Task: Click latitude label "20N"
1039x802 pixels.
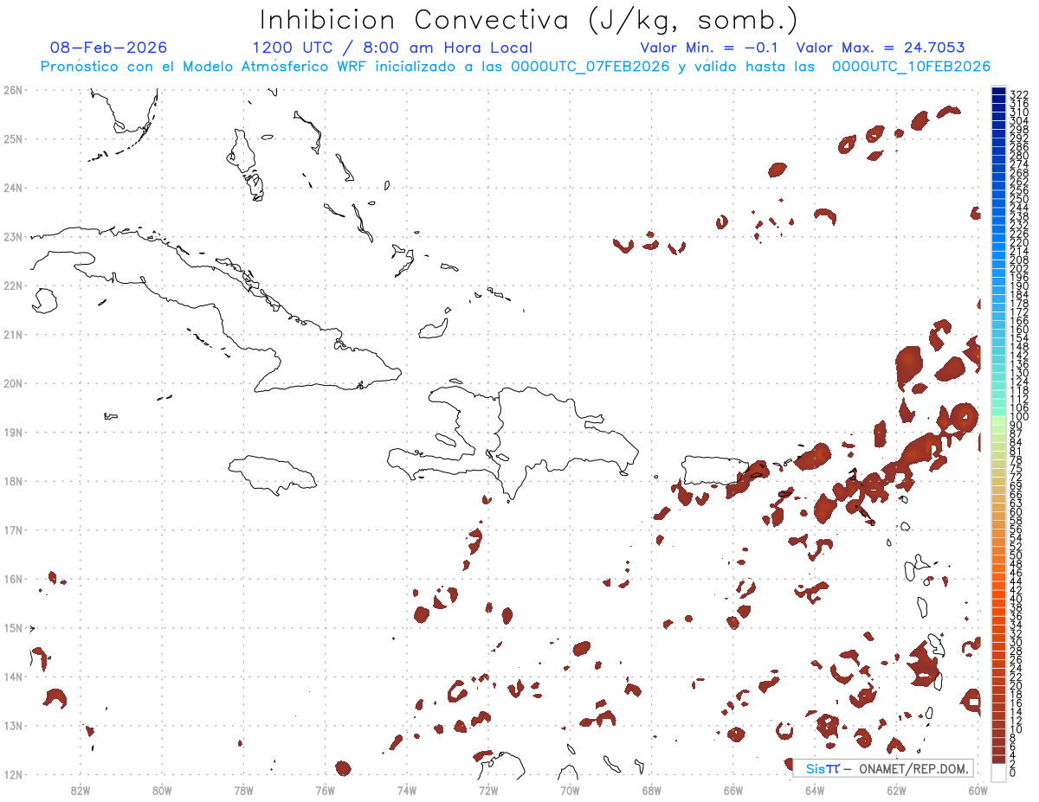Action: point(13,383)
